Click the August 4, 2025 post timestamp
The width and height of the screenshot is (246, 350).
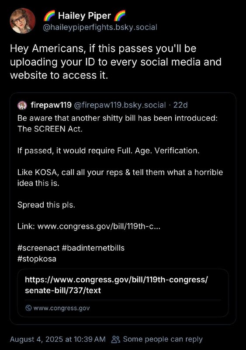point(58,339)
